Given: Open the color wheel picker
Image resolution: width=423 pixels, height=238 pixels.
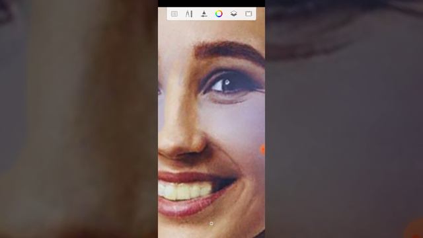Looking at the screenshot, I should click(219, 14).
